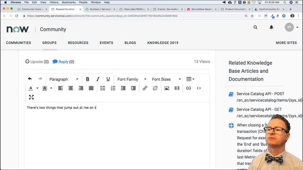The image size is (303, 170).
Task: Switch to the Community Home tab
Action: (32, 9)
